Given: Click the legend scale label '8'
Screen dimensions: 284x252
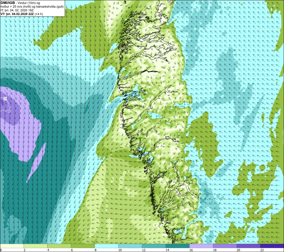Looking at the screenshot, I should (x=95, y=250).
